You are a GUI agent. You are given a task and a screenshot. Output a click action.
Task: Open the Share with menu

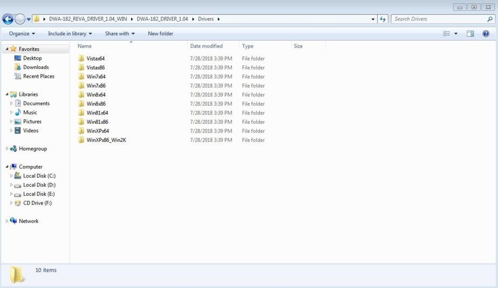tap(120, 34)
